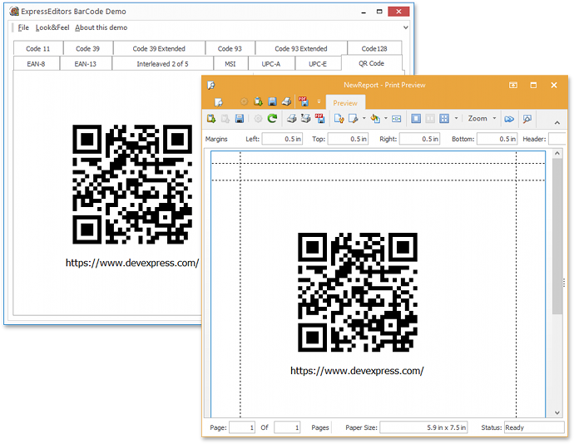Click the blue double-arrow icon next to Zoom

[x=510, y=119]
